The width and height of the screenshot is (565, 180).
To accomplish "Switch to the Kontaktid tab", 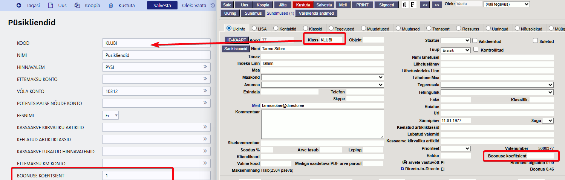I will click(x=276, y=28).
